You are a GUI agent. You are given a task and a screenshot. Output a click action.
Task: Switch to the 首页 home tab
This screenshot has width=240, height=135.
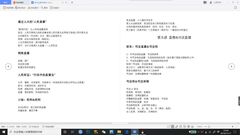click(x=5, y=2)
